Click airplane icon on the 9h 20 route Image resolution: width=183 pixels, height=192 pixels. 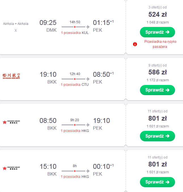(88, 125)
